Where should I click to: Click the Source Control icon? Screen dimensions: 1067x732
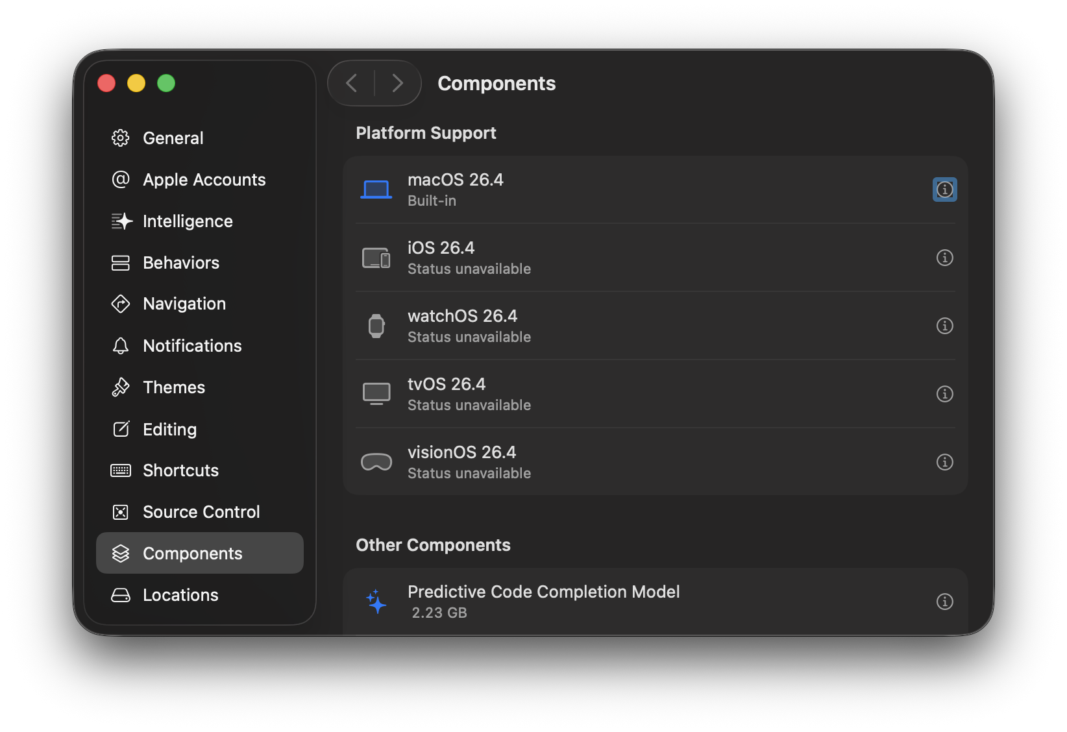point(121,512)
